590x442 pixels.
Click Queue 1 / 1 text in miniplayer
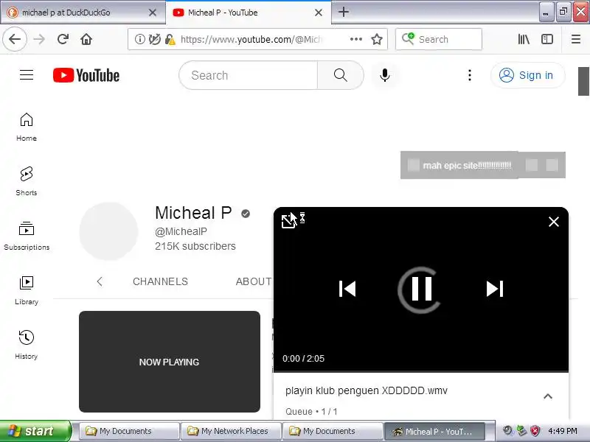pos(311,412)
